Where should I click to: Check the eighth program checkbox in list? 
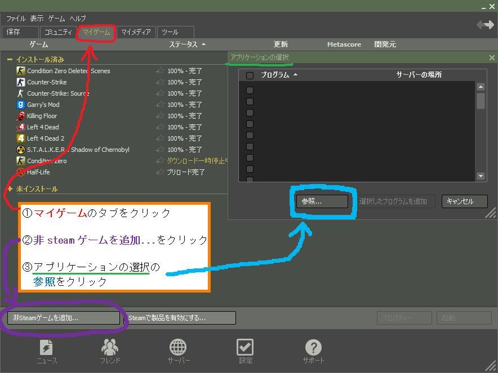point(250,169)
